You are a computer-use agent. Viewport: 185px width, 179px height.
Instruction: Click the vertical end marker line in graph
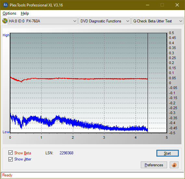148,83
